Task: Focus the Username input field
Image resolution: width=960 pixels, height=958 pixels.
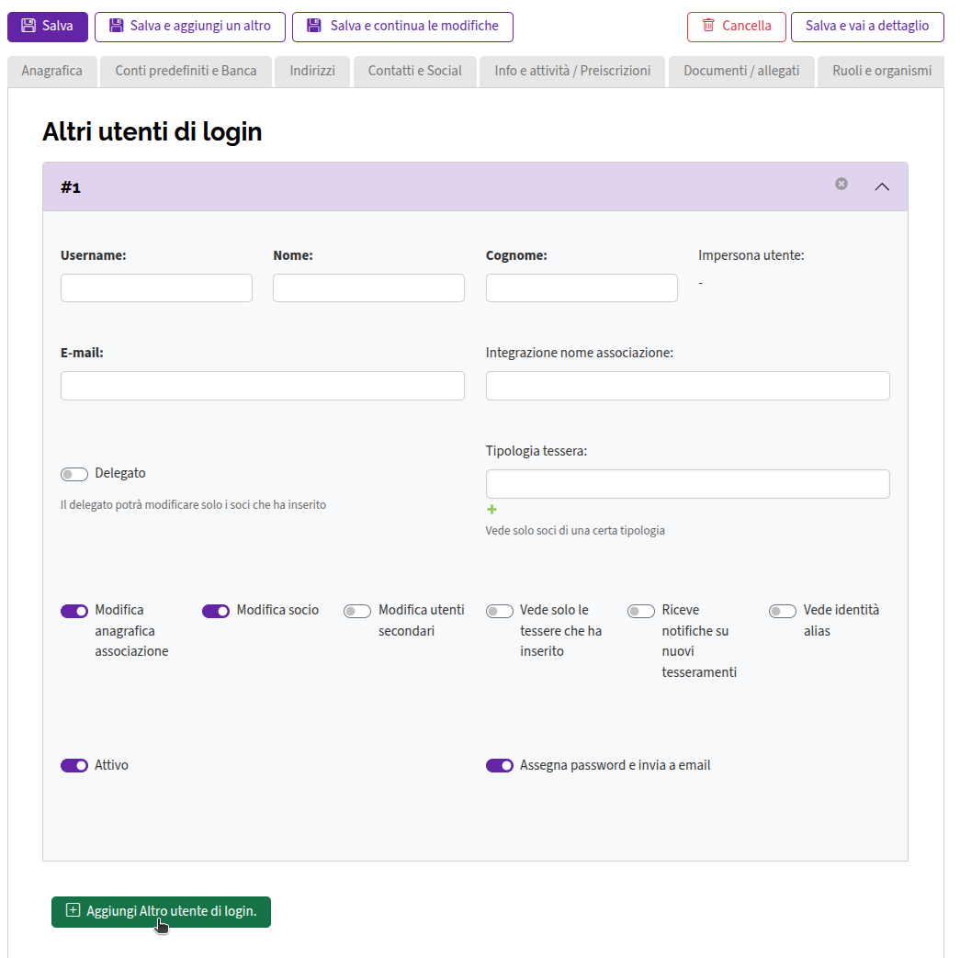Action: coord(157,287)
